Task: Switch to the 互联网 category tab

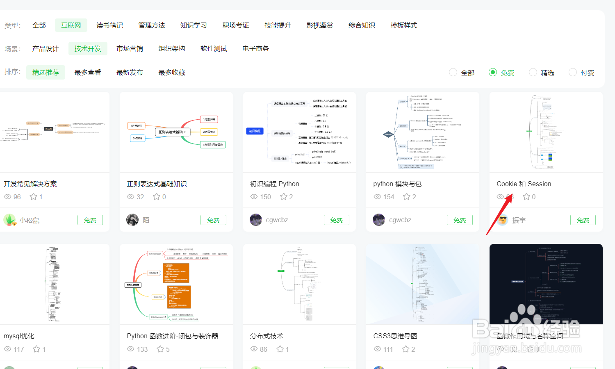Action: (71, 25)
